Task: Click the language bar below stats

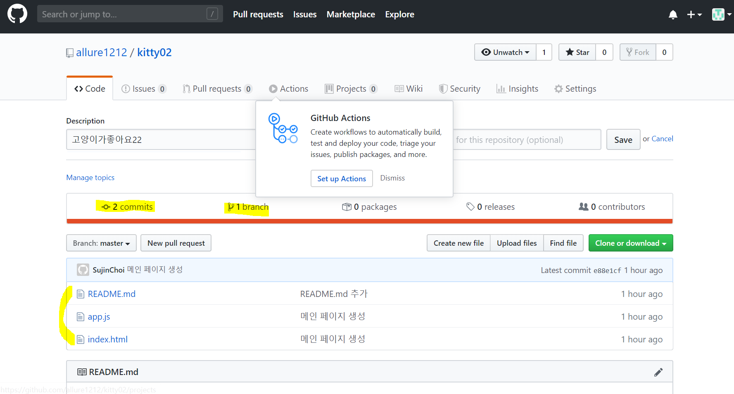Action: 370,221
